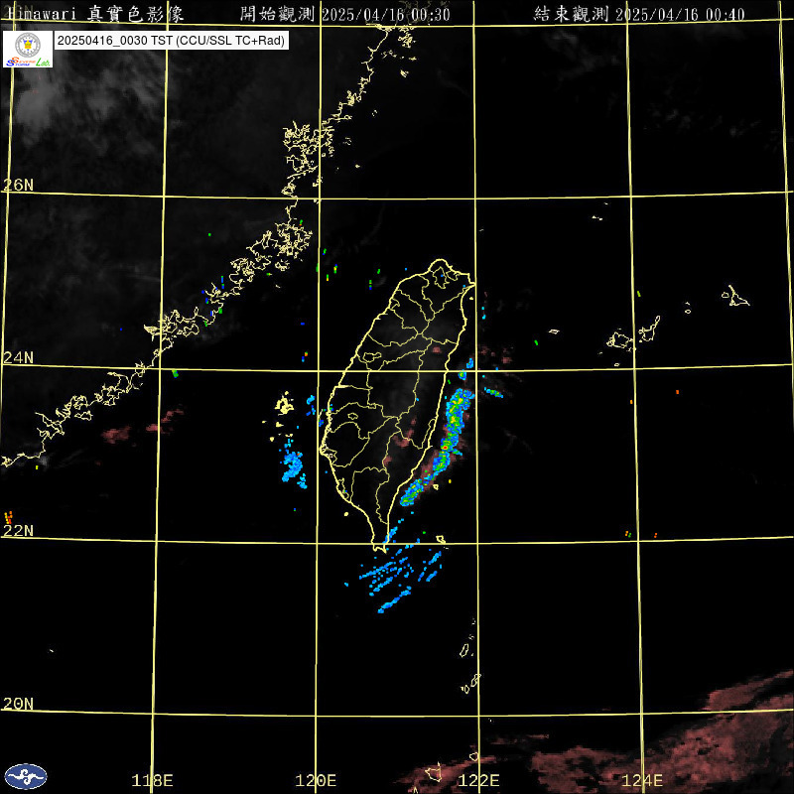The width and height of the screenshot is (794, 794).
Task: Click the 120E longitude label
Action: tap(317, 780)
